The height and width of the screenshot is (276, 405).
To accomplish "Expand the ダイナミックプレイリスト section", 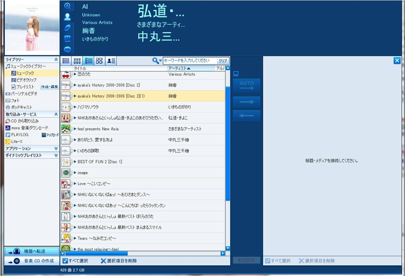I will (x=56, y=155).
